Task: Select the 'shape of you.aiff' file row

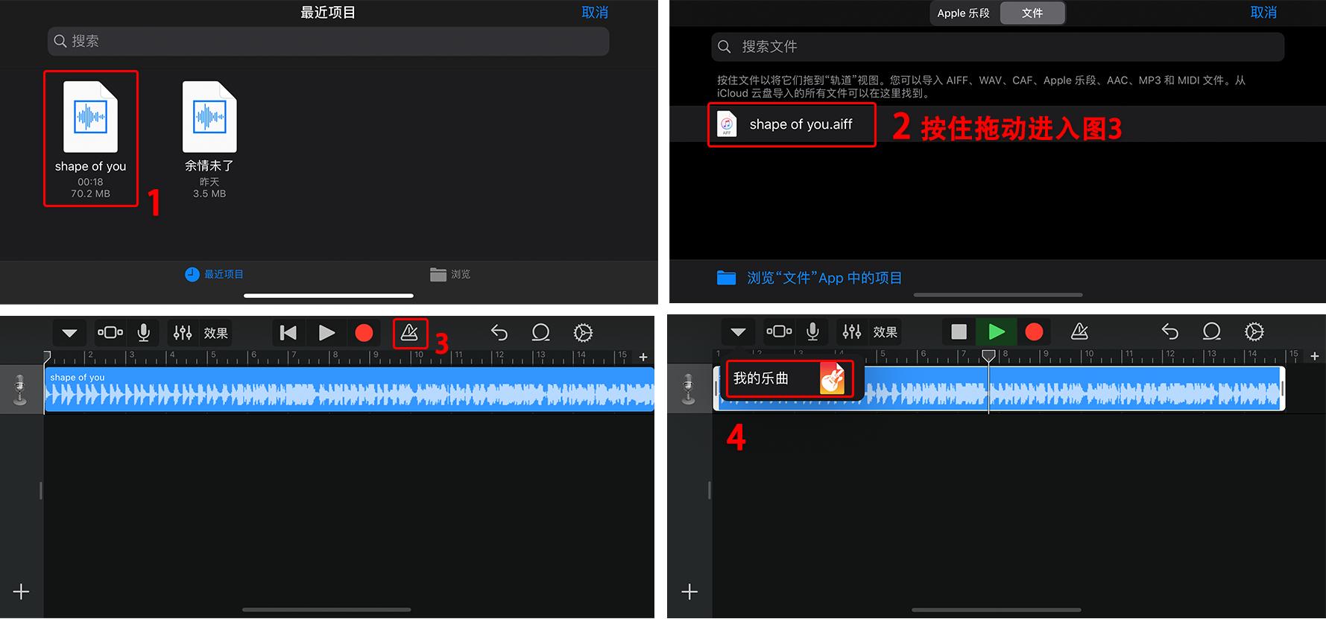Action: point(997,124)
